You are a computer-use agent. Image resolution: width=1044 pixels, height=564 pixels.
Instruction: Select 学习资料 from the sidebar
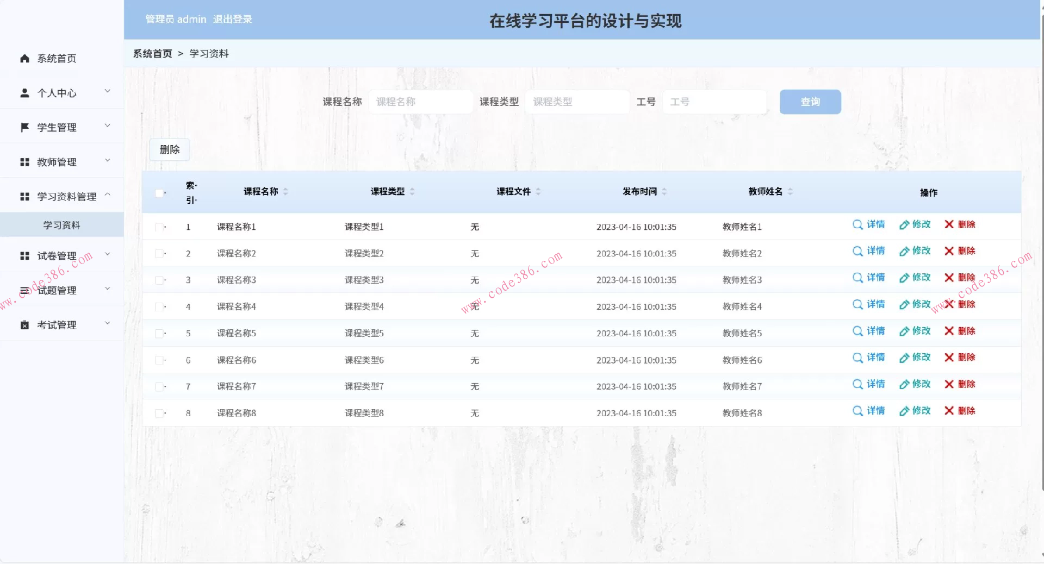click(x=61, y=224)
